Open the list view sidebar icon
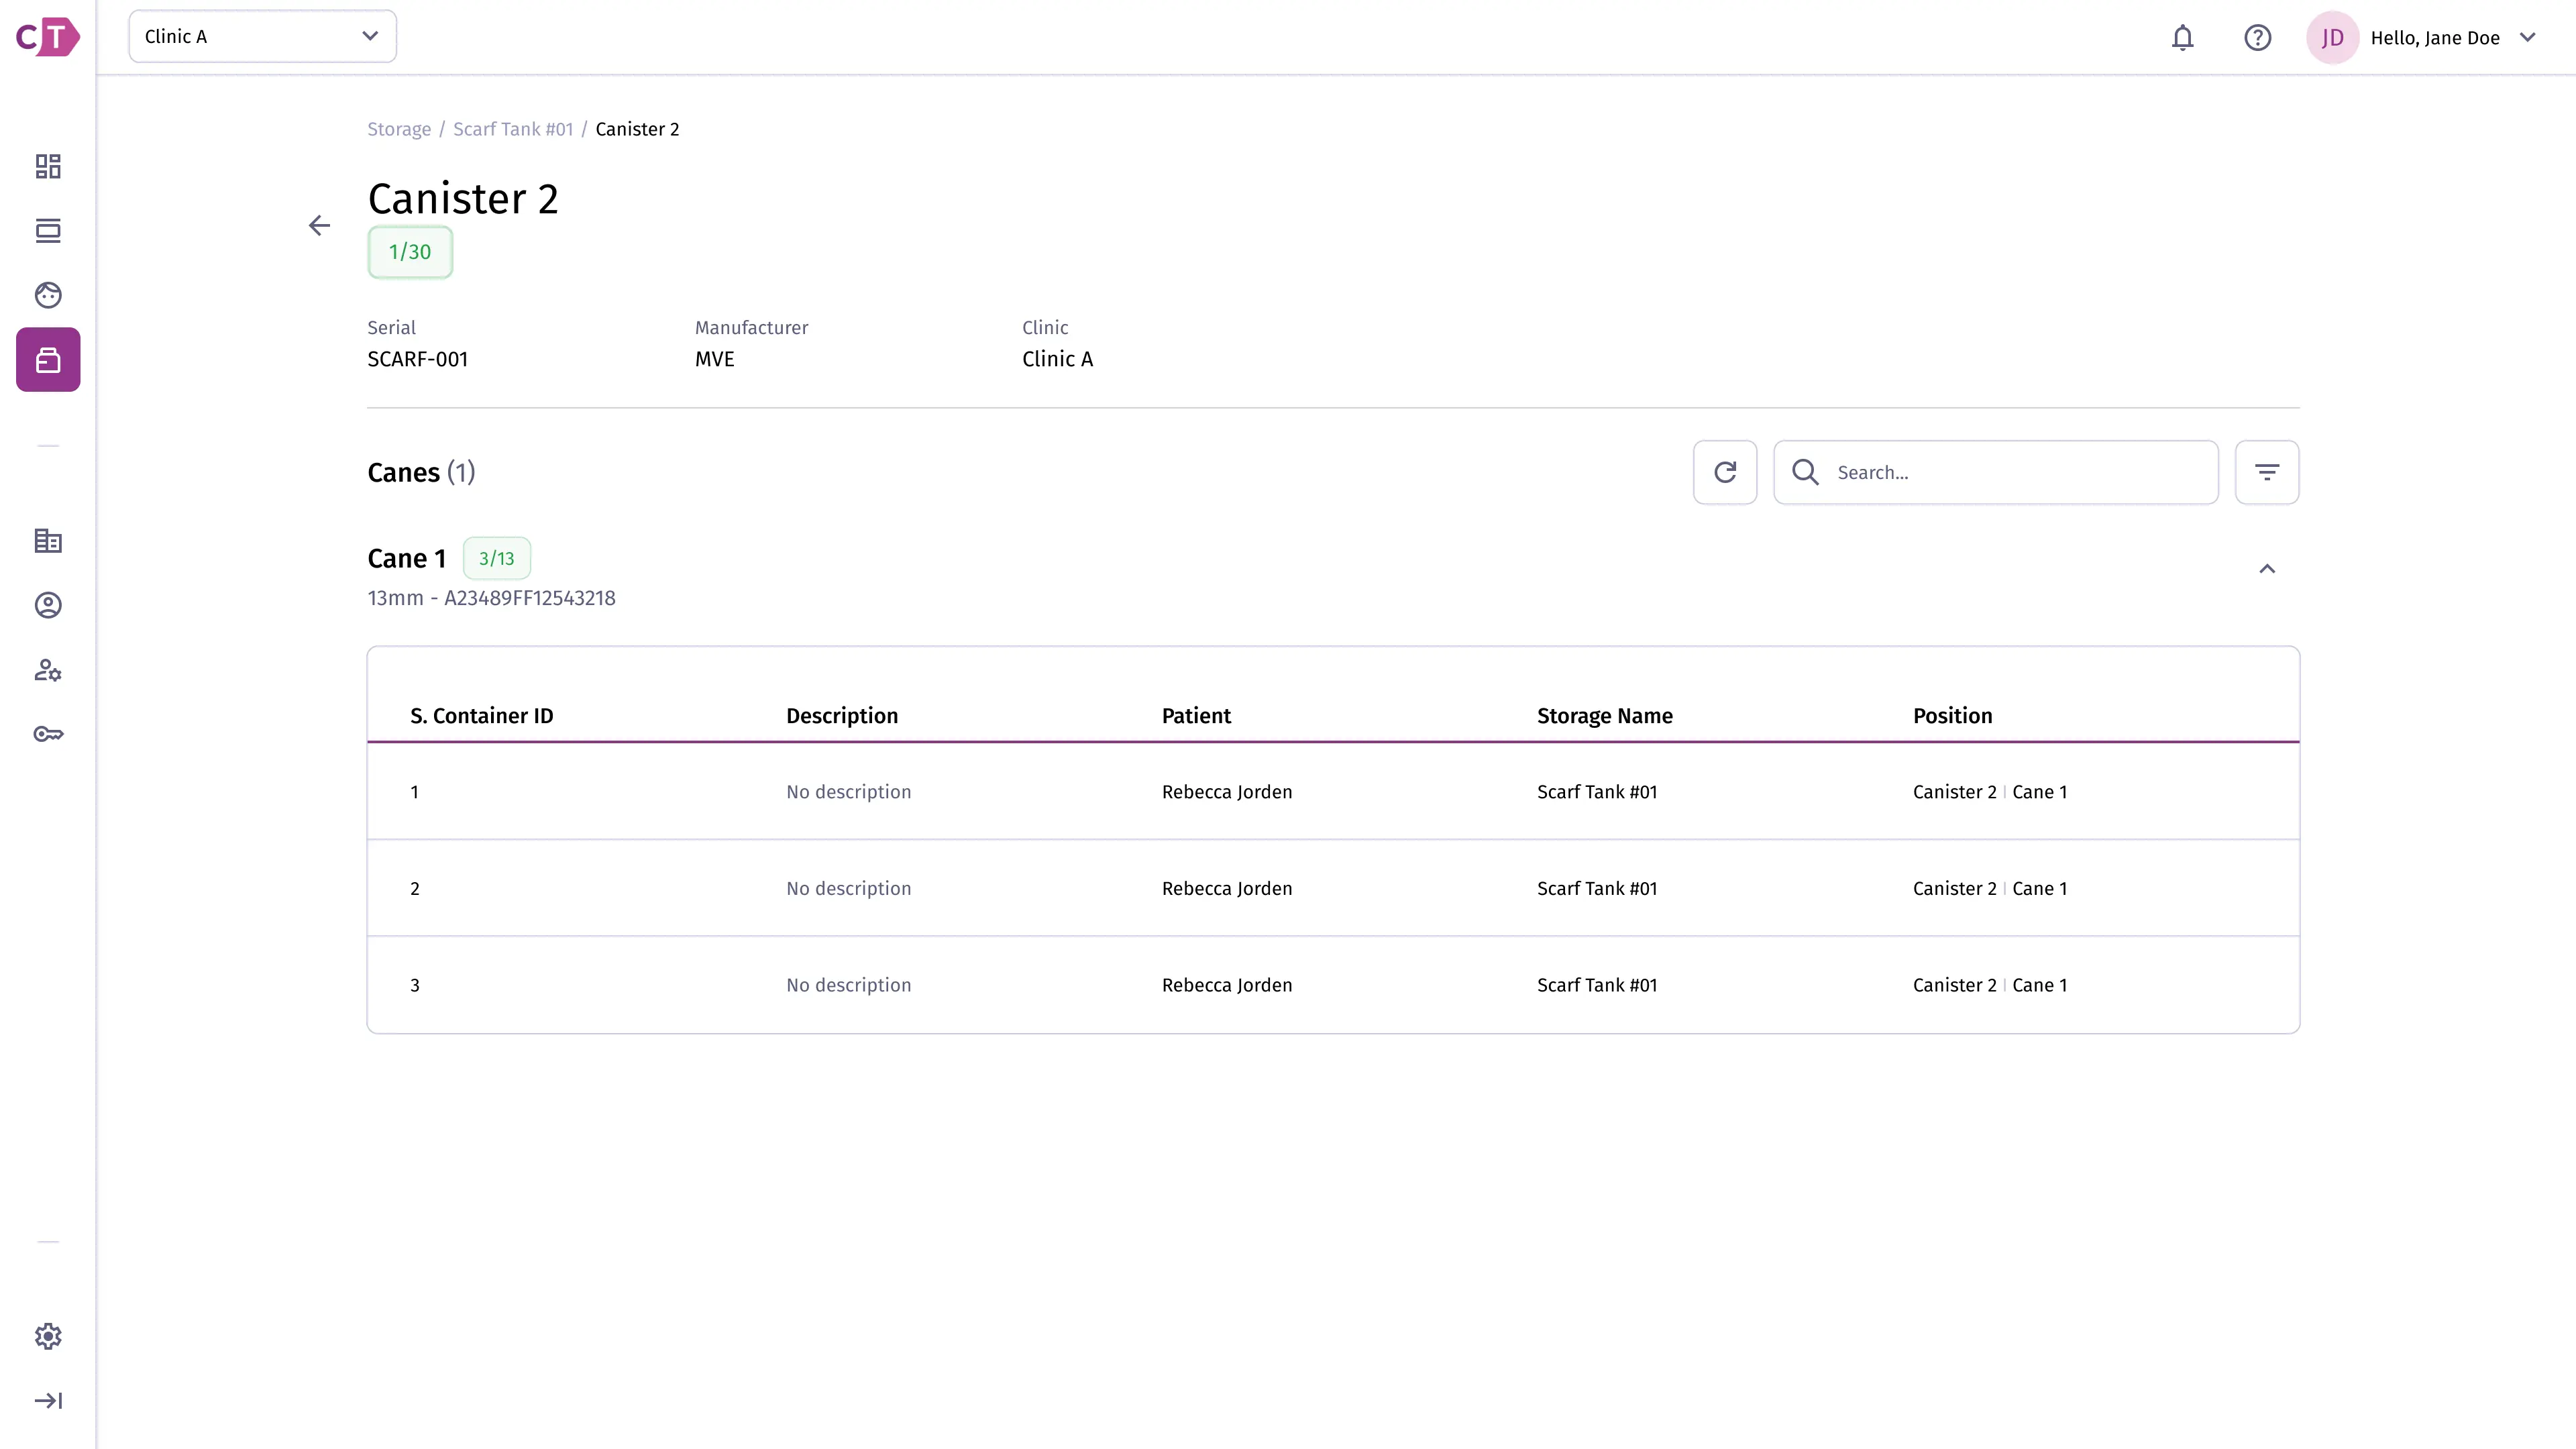2576x1449 pixels. (48, 231)
